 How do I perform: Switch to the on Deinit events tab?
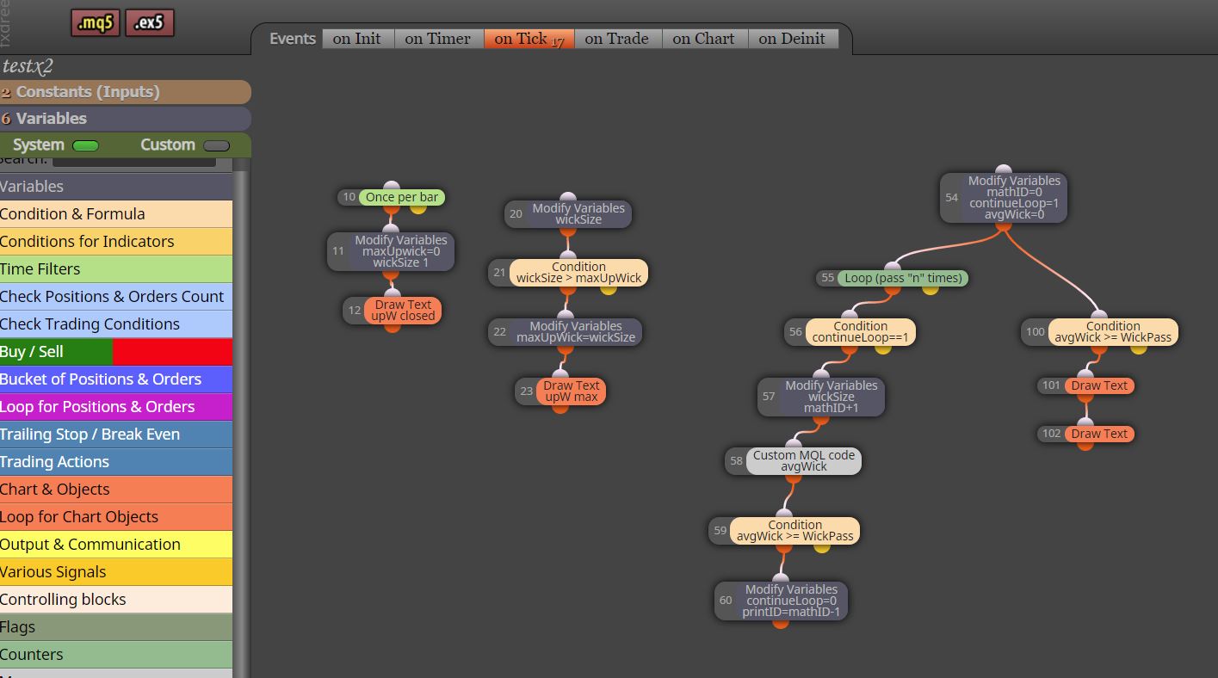pos(793,39)
